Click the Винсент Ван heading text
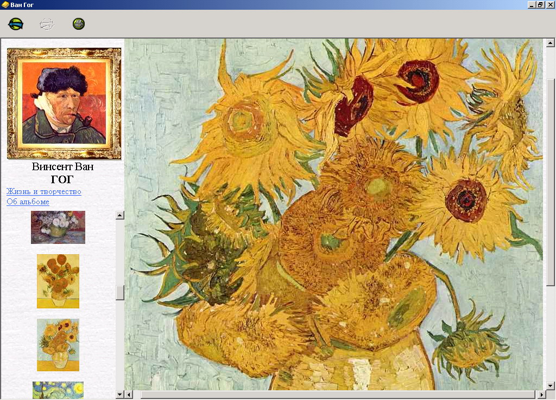556x400 pixels. coord(63,166)
